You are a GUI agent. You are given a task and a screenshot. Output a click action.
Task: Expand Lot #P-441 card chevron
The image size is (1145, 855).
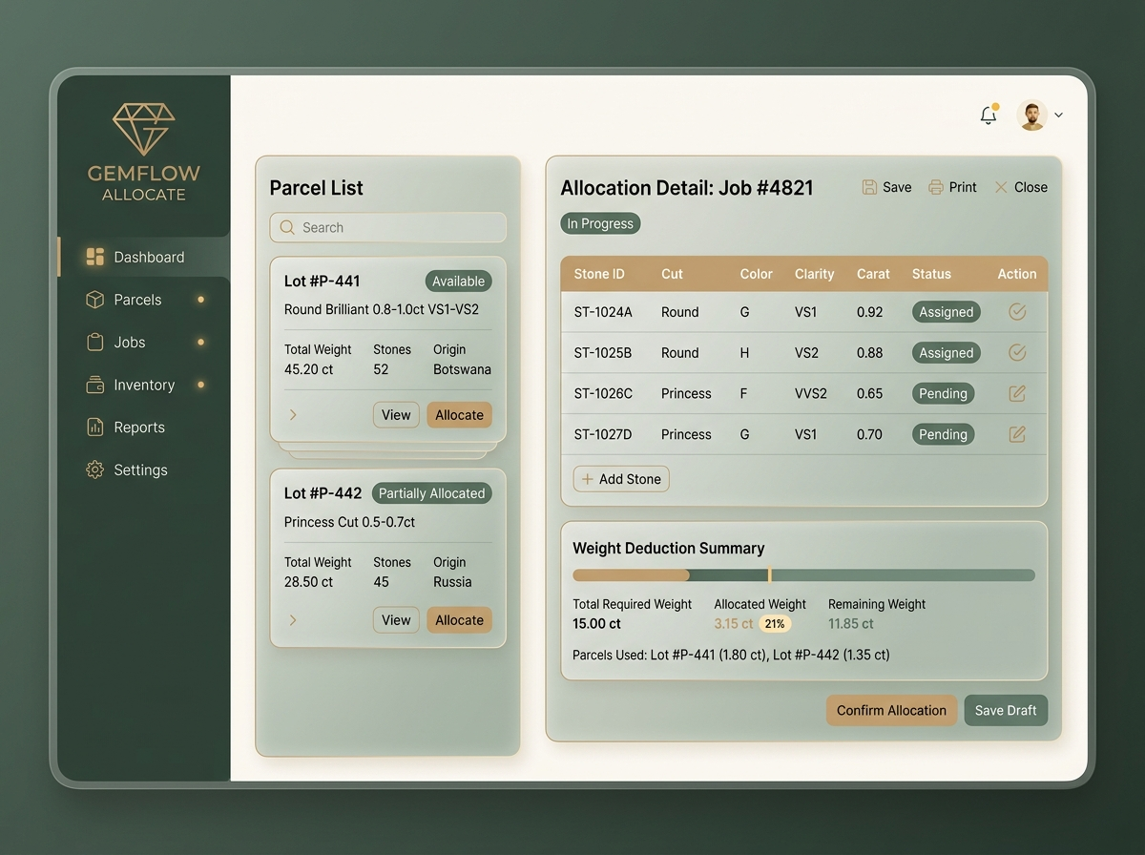293,415
